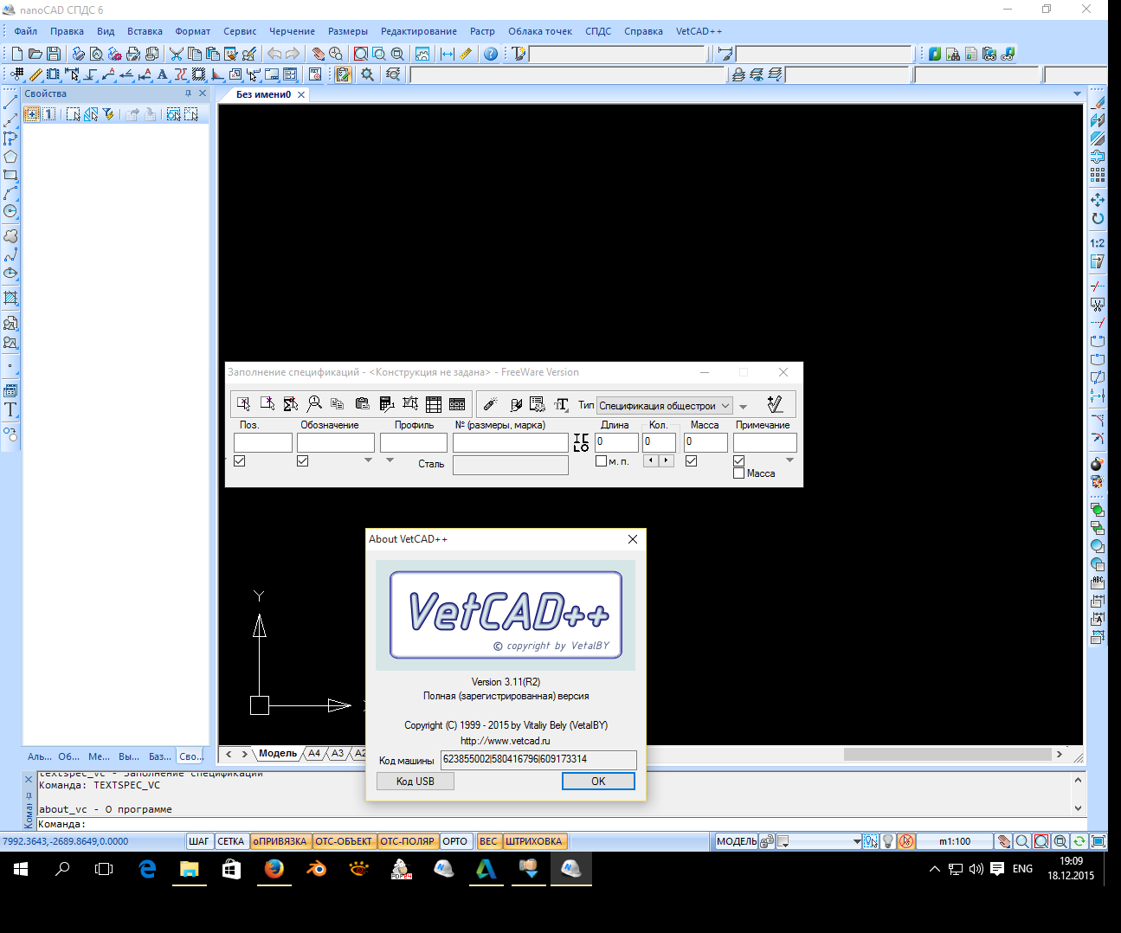
Task: Open the СПДС menu
Action: click(597, 31)
